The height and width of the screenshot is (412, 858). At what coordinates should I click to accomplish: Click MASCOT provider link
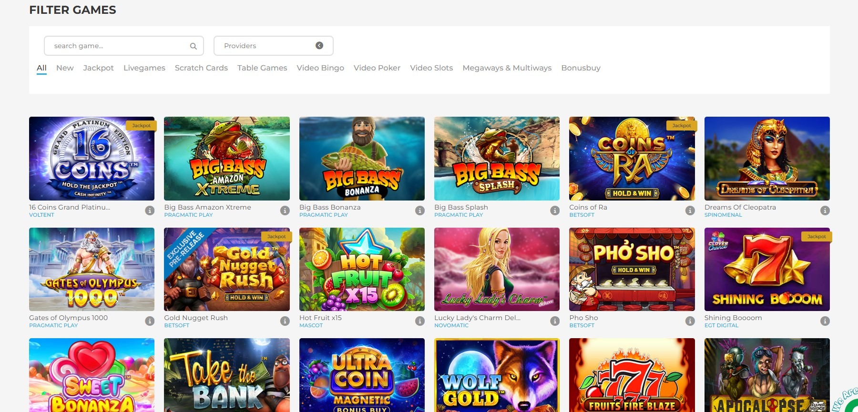[311, 325]
